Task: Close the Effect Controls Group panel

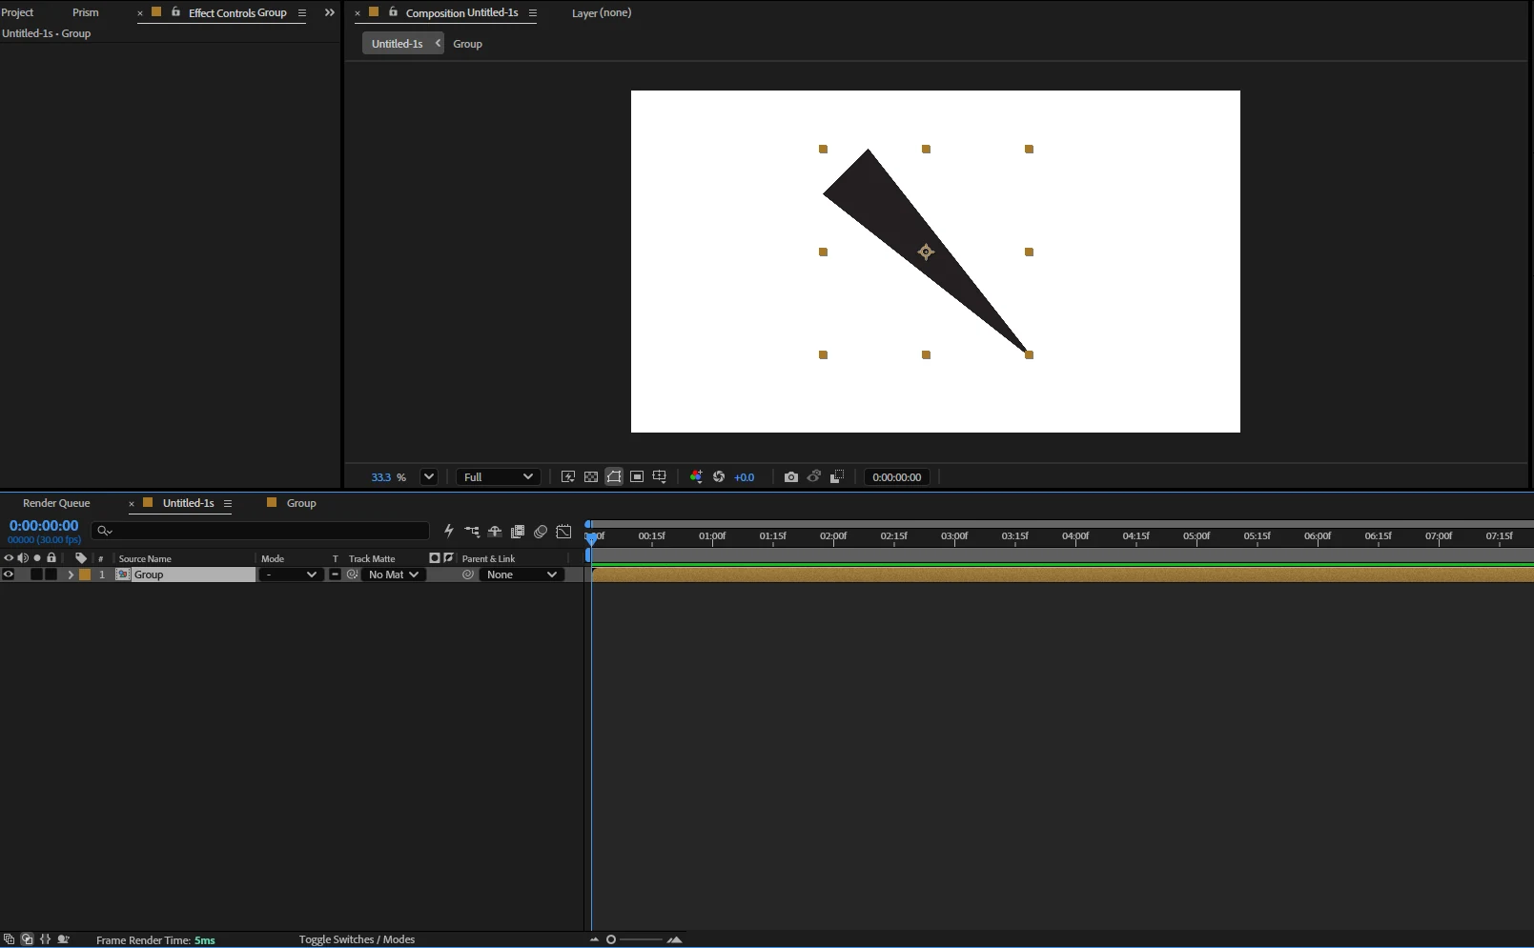Action: click(141, 13)
